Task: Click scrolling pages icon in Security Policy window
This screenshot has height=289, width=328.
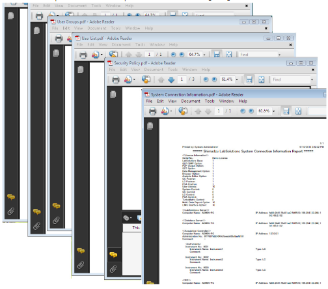Action: point(249,79)
